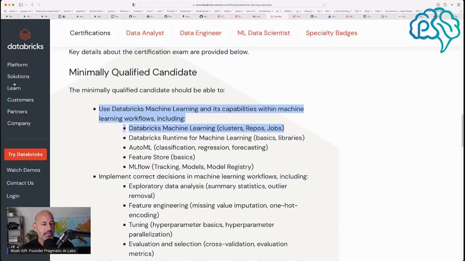The height and width of the screenshot is (261, 465).
Task: Expand the critical-thinking bookmarks folder
Action: point(343,11)
